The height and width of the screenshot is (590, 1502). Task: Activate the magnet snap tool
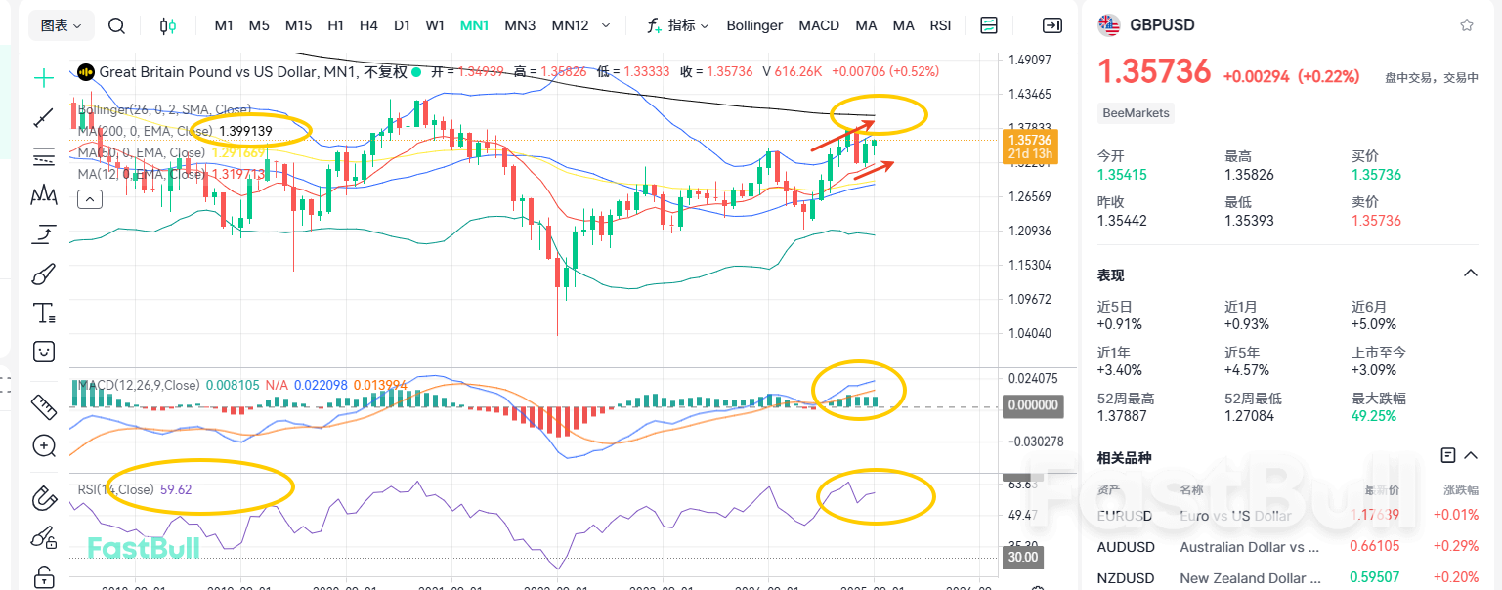43,497
